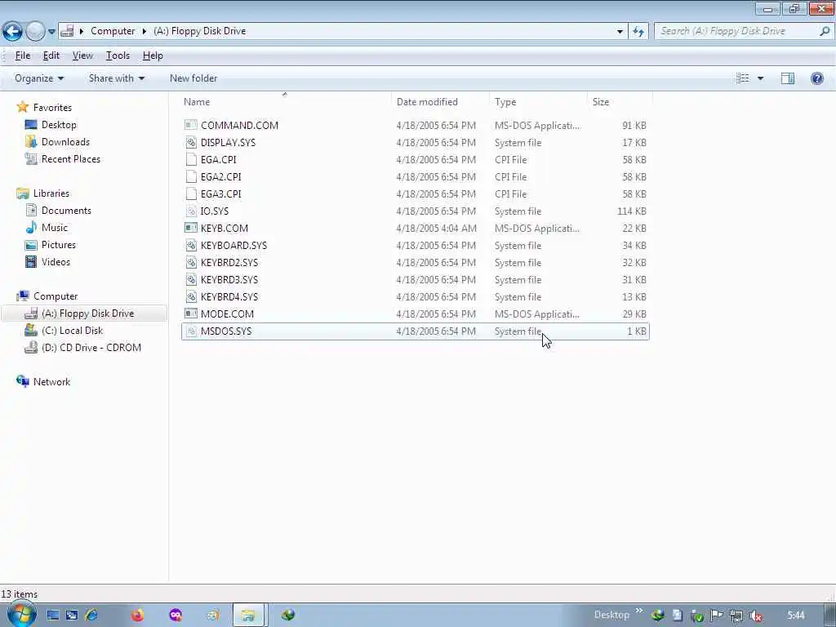This screenshot has height=627, width=836.
Task: Open the Videos library
Action: pyautogui.click(x=56, y=262)
